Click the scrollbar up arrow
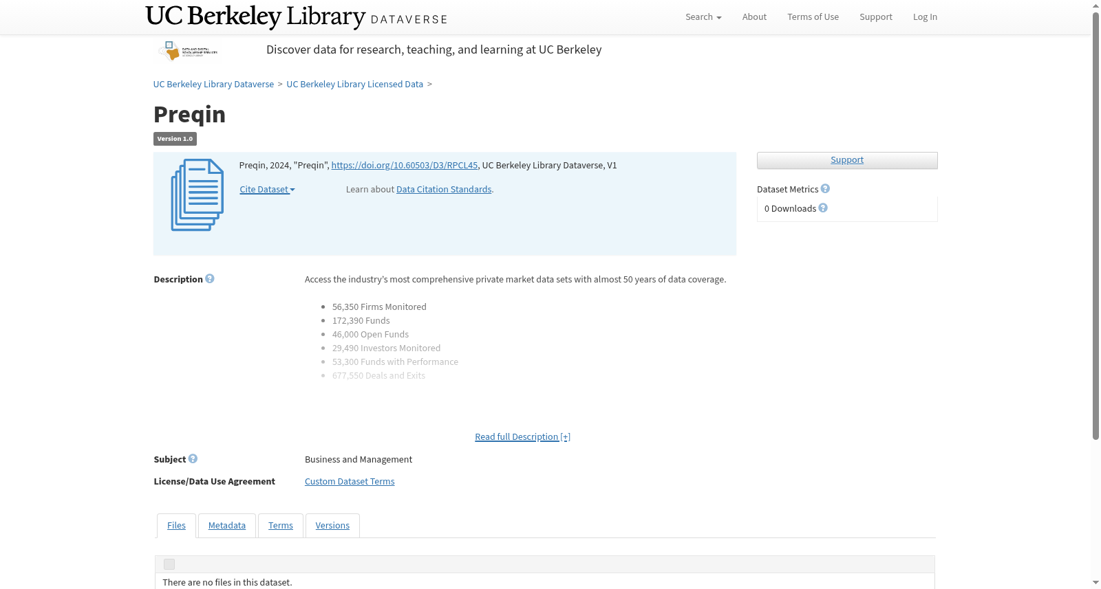 coord(1095,5)
